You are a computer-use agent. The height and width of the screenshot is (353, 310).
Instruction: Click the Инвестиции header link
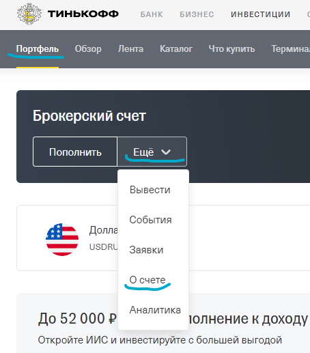coord(261,14)
